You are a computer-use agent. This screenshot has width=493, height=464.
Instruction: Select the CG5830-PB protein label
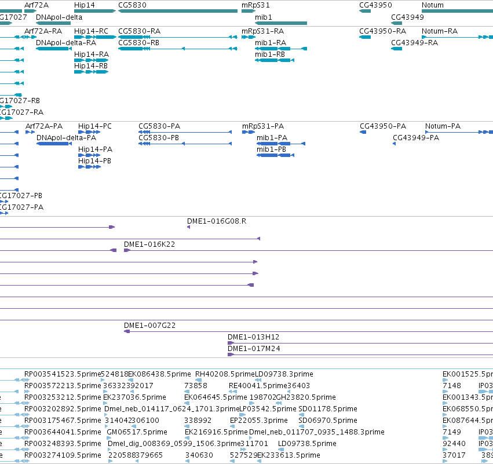click(x=159, y=138)
